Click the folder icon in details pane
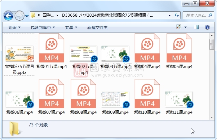217x140 pixels. [x=15, y=129]
